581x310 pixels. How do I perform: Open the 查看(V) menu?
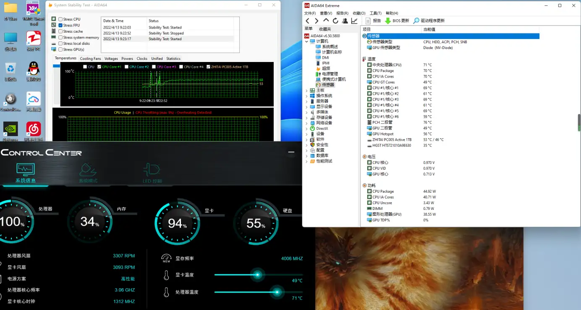326,13
